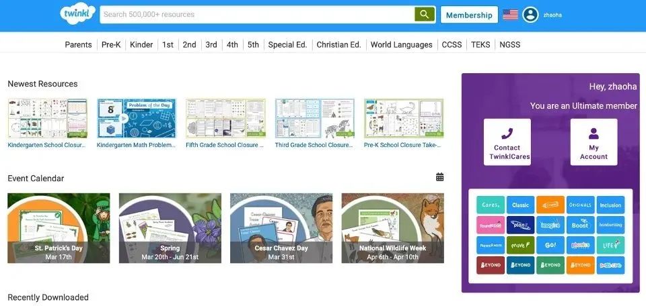Open the World Languages menu
The image size is (646, 306).
(x=401, y=45)
